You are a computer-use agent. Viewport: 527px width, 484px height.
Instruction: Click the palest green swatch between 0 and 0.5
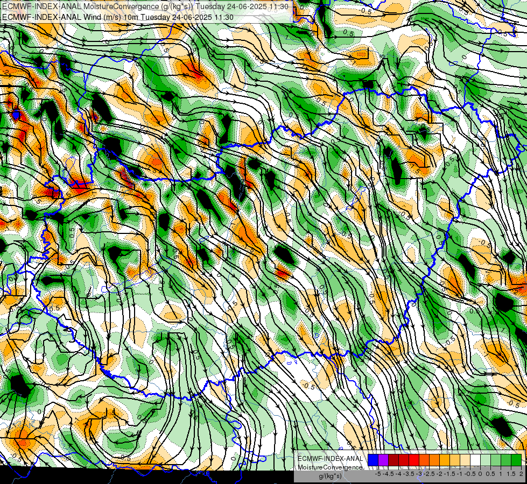[x=486, y=460]
